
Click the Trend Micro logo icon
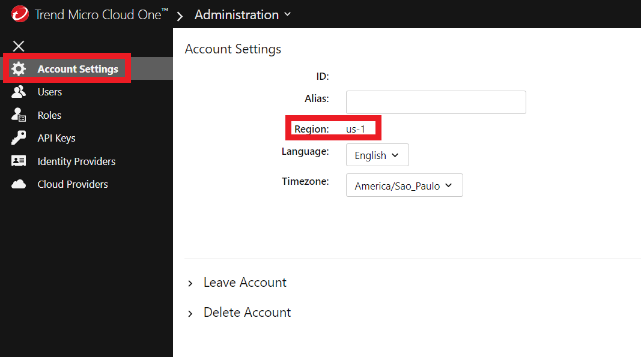pos(20,14)
